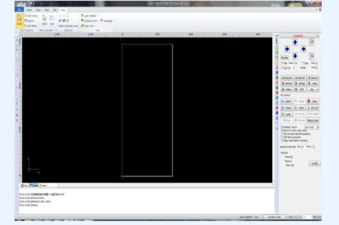
Task: Click the Select arrow tool in the ribbon
Action: tap(20, 20)
